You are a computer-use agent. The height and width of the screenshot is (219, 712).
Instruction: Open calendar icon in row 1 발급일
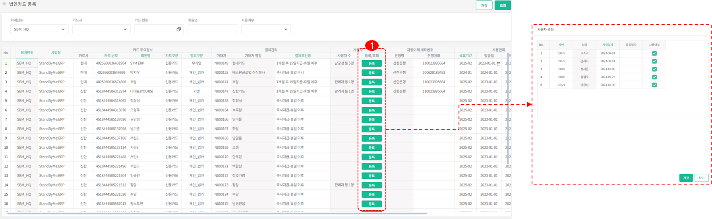[498, 63]
